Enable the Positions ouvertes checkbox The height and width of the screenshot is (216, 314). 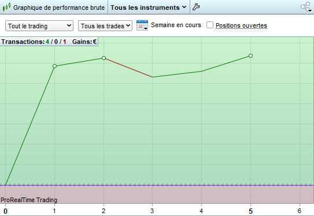coord(210,25)
